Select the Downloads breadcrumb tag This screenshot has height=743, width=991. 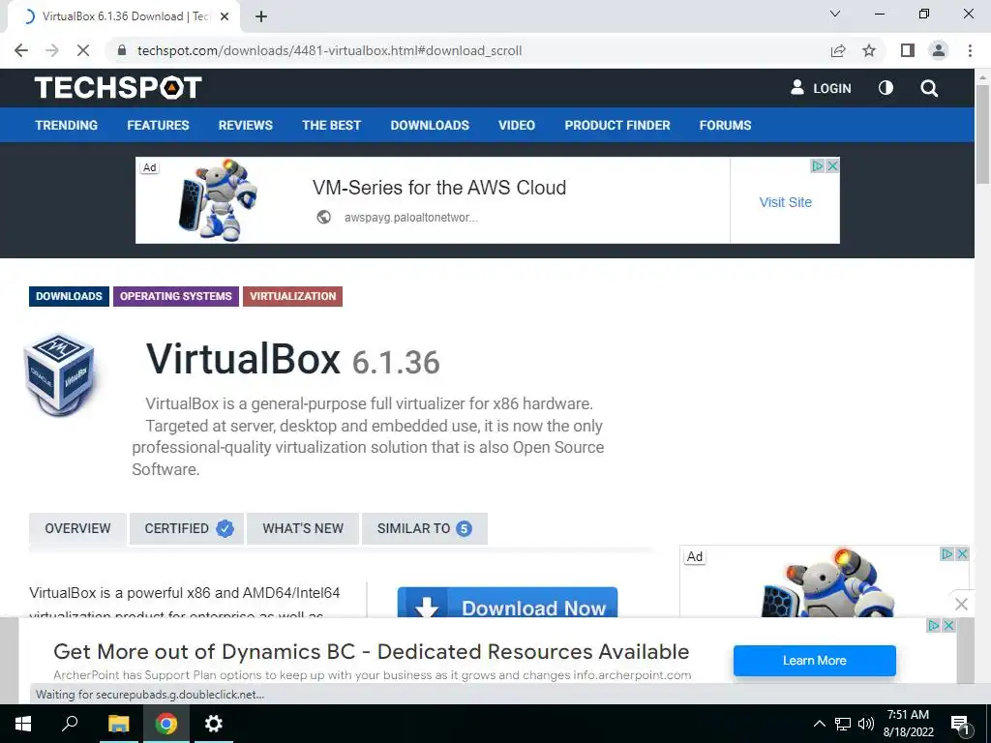point(69,296)
